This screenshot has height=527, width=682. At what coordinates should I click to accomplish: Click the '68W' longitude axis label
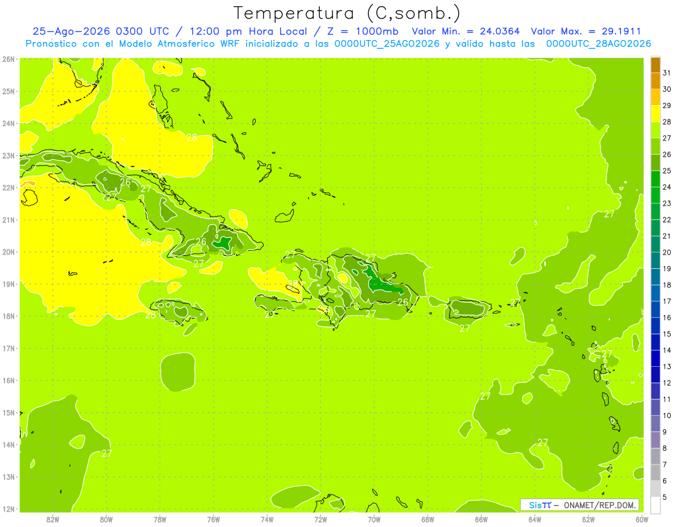[428, 519]
